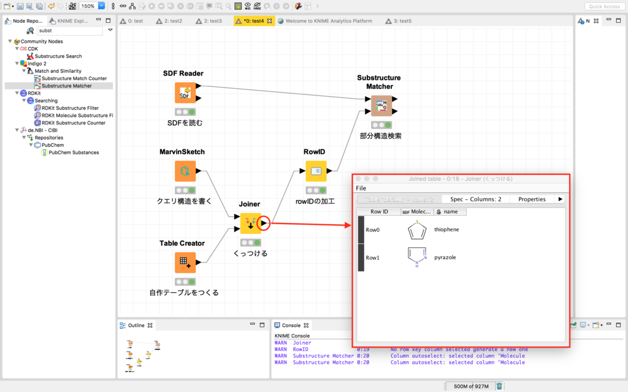The height and width of the screenshot is (392, 628).
Task: Click the Quick Access button
Action: point(604,6)
